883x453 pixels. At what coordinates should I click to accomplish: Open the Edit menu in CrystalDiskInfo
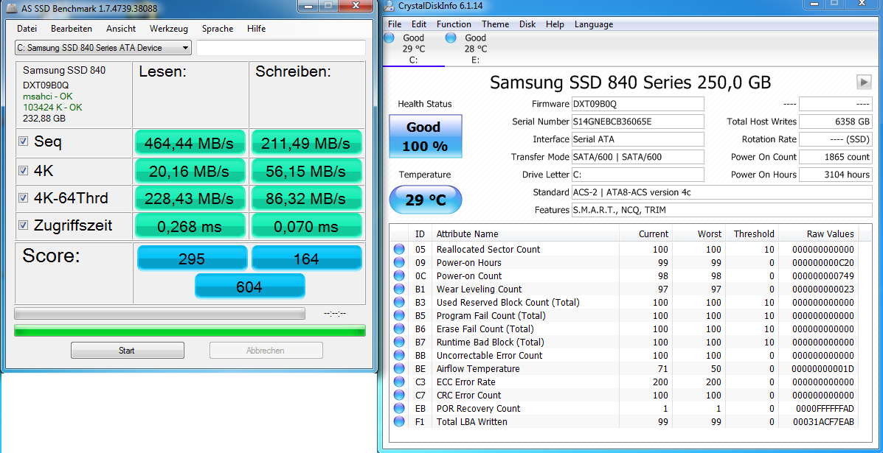419,24
